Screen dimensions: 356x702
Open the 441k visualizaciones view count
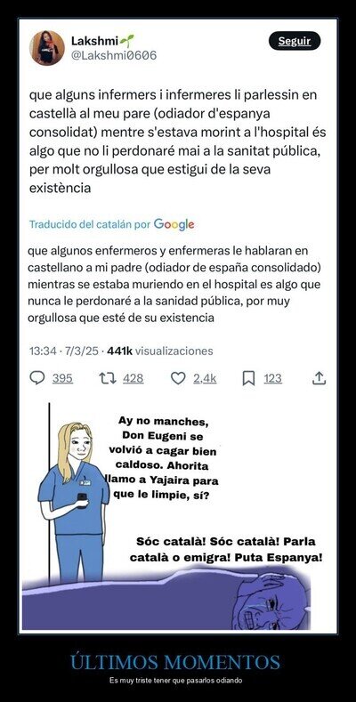[x=160, y=351]
